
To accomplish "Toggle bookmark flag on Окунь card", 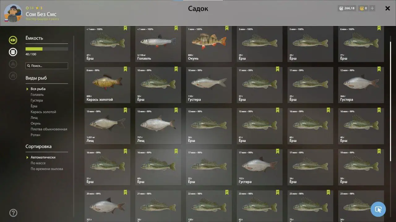I will (227, 28).
